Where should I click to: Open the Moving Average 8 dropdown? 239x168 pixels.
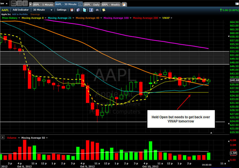(x=45, y=18)
